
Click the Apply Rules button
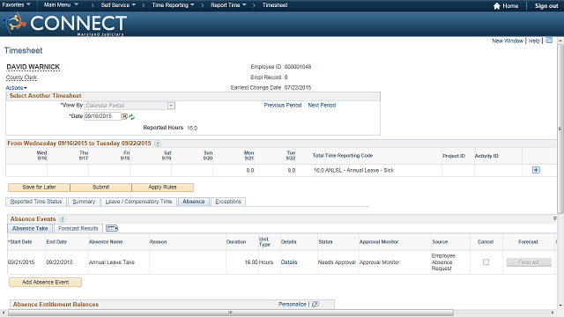point(162,188)
